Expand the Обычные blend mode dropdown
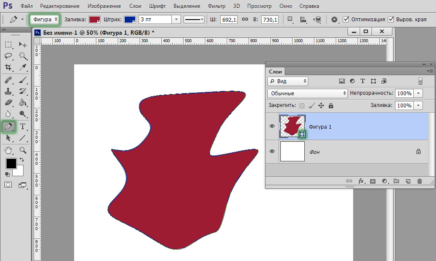This screenshot has width=436, height=261. (307, 93)
